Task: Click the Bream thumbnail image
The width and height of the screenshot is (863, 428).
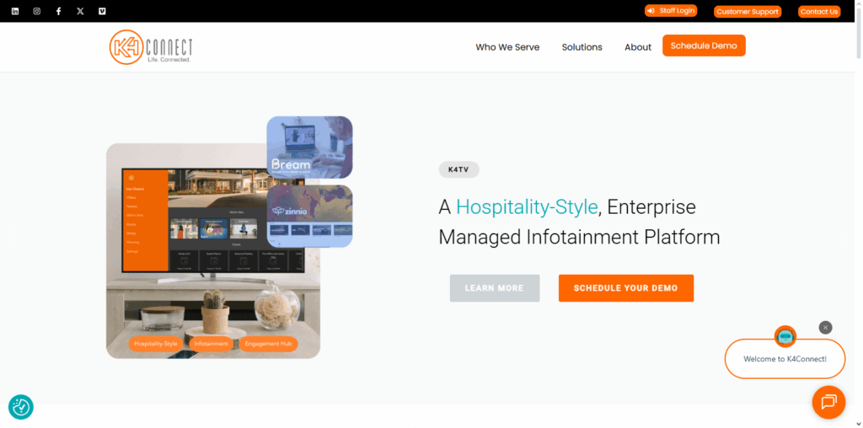Action: tap(309, 147)
